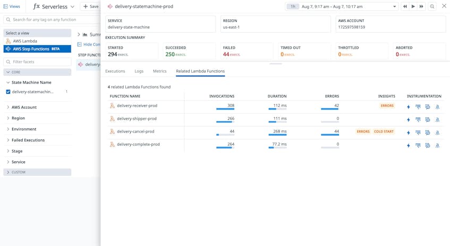
Task: Click Amazon icon in delivery-complete-prod row
Action: click(437, 145)
